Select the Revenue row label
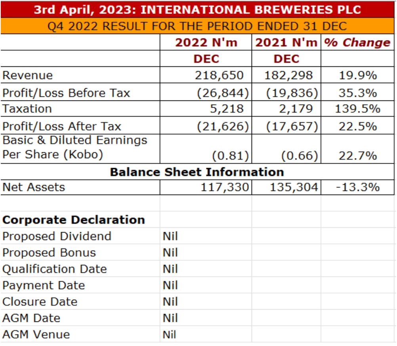Screen dimensions: 397x346 coord(28,75)
